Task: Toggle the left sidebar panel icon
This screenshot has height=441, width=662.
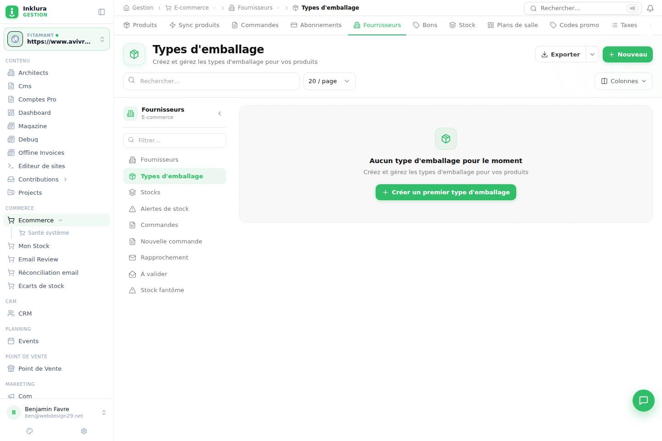Action: click(102, 12)
